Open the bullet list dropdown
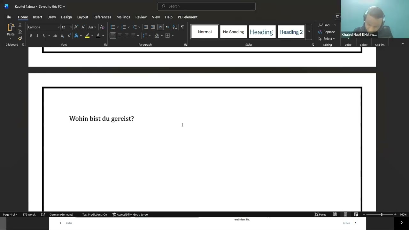Viewport: 409px width, 230px height. 118,27
